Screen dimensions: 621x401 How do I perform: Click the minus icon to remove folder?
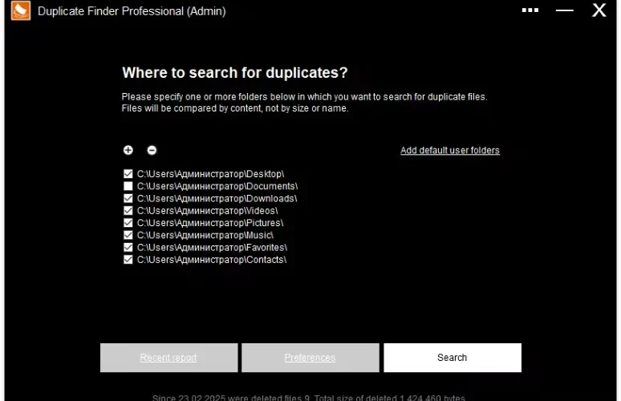(152, 150)
